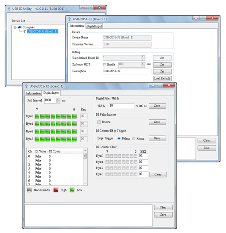The image size is (226, 233).
Task: Enable the Software WDT checkbox
Action: [x=104, y=65]
